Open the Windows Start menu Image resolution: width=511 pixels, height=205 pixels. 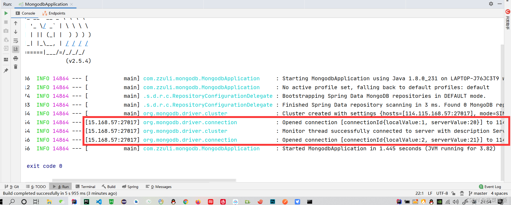(1, 201)
